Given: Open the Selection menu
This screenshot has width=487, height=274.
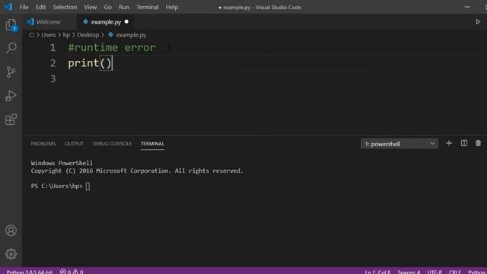Looking at the screenshot, I should click(x=65, y=7).
